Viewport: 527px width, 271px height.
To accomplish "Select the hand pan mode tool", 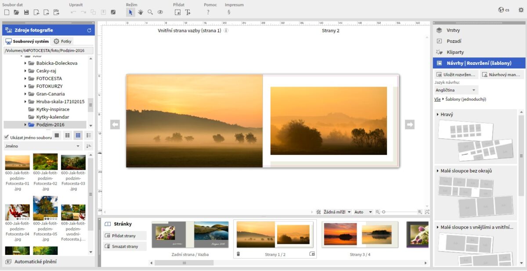I will 141,12.
